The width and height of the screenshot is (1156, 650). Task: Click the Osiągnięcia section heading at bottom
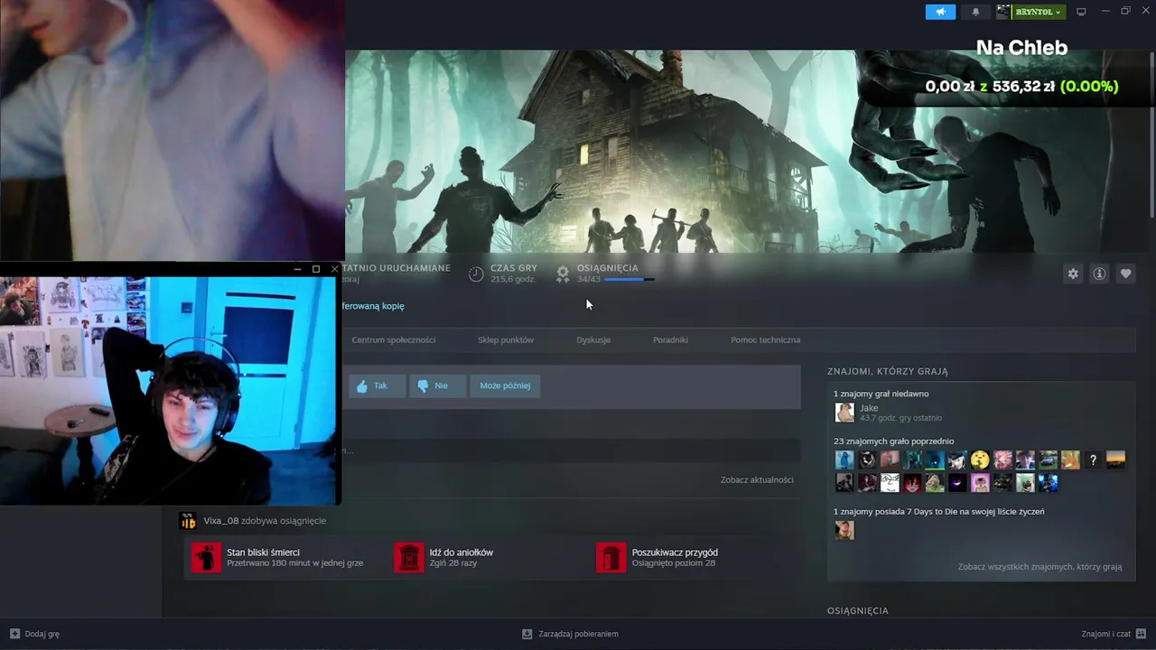coord(858,611)
